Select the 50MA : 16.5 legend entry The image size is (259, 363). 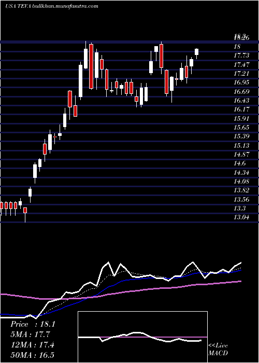(32, 355)
